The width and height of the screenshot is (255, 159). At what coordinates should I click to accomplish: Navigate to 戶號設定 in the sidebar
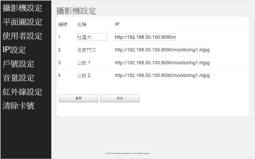(x=19, y=64)
